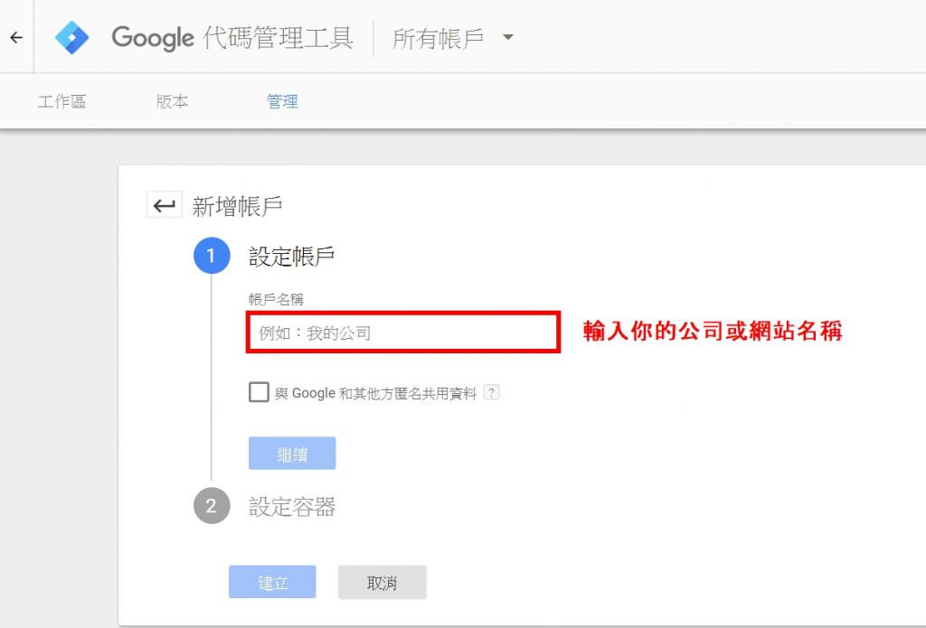This screenshot has width=926, height=628.
Task: Click the back arrow at top left
Action: (16, 37)
